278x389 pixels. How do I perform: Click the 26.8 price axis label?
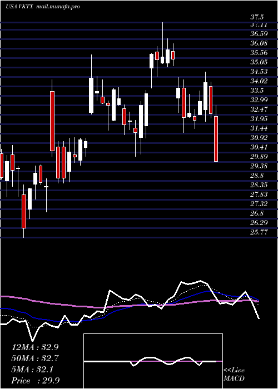257,213
